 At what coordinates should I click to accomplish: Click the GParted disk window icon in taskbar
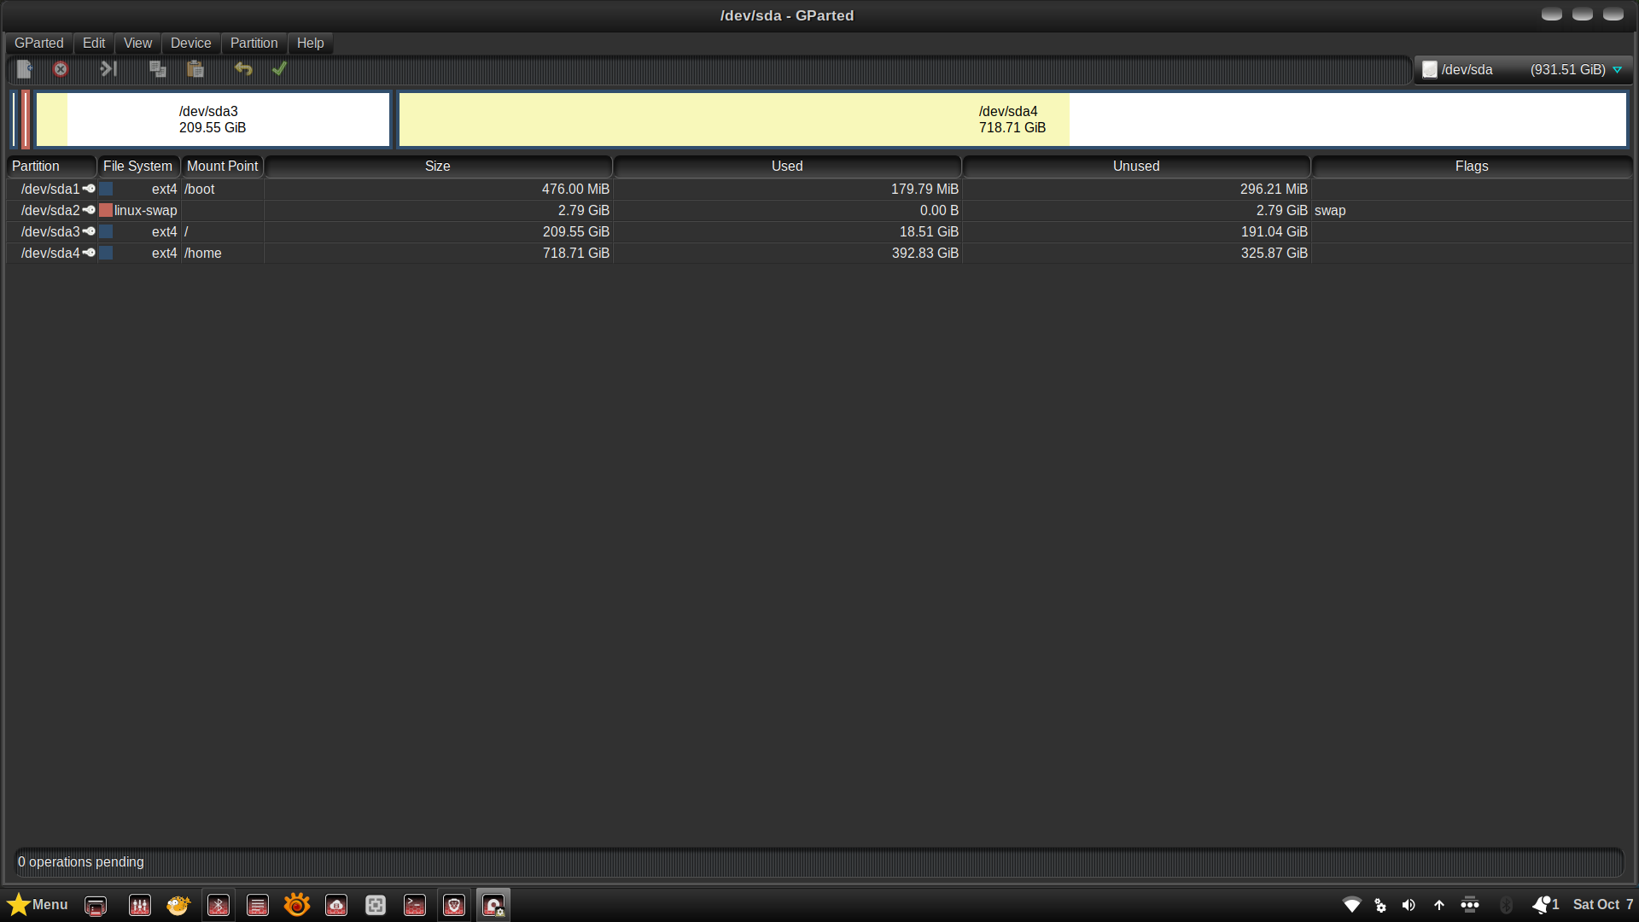click(493, 906)
